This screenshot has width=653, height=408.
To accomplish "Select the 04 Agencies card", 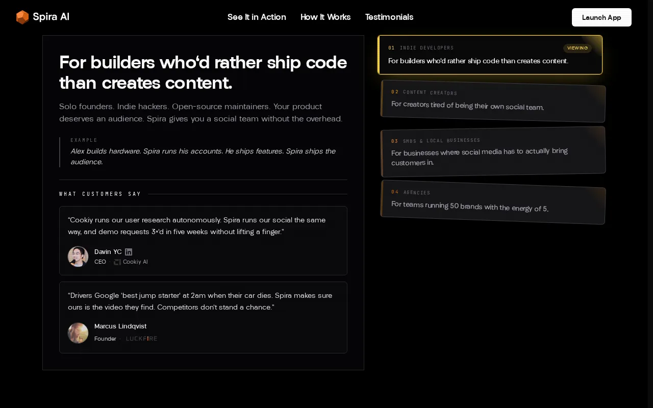I will click(493, 202).
